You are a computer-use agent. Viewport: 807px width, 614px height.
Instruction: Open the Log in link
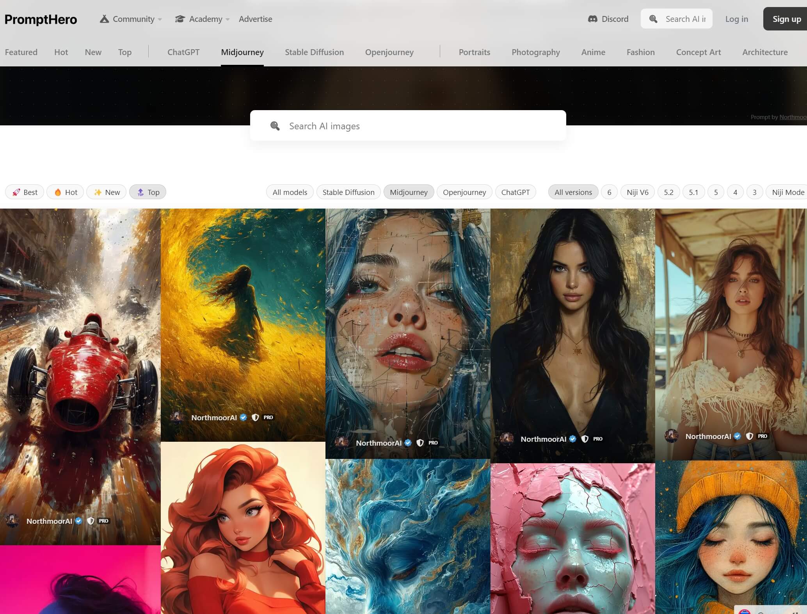coord(736,19)
